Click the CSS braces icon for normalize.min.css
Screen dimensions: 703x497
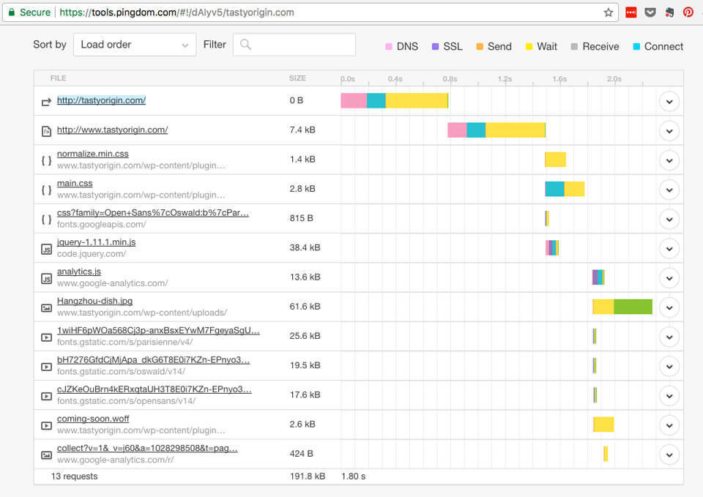[46, 160]
